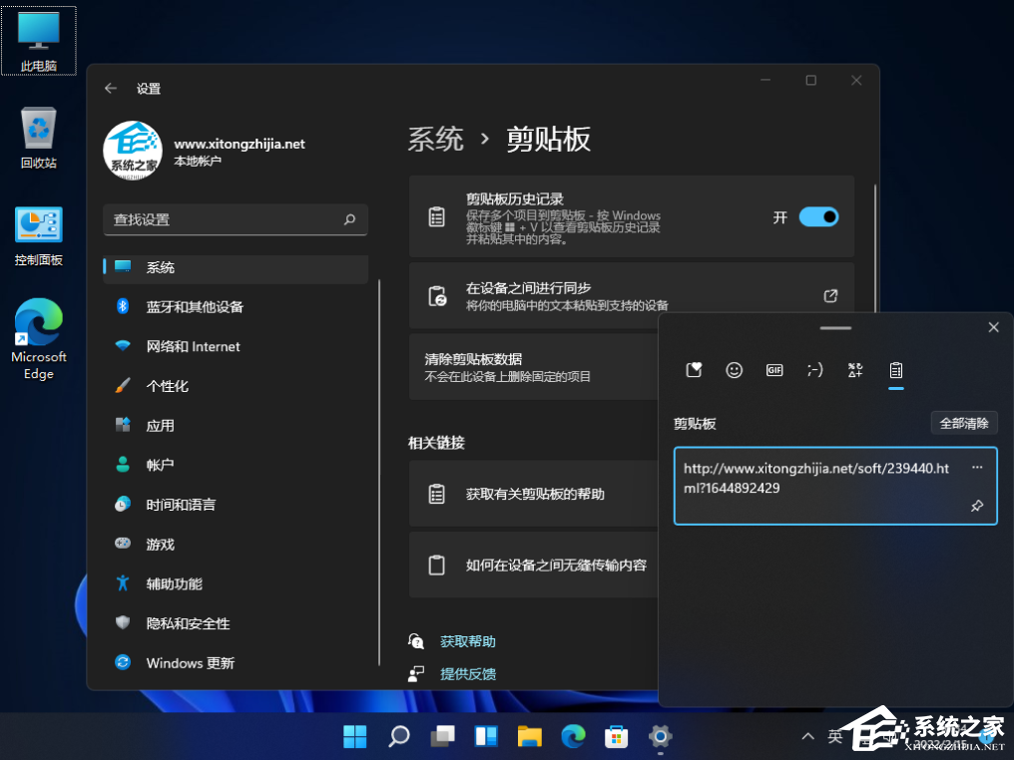The image size is (1014, 760).
Task: Open the kaomoji tab in clipboard panel
Action: point(814,370)
